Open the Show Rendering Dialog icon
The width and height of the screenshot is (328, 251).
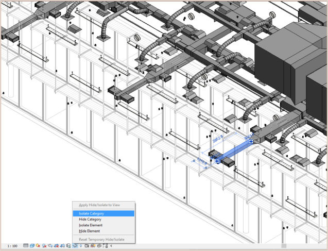[x=50, y=245]
